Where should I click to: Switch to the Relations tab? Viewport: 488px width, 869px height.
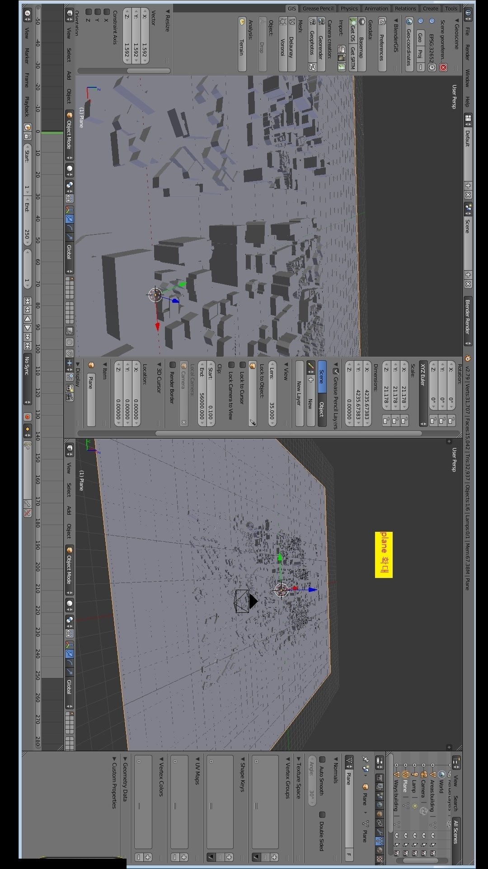(405, 9)
